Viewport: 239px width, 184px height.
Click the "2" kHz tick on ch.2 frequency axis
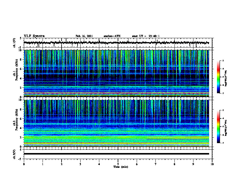tap(21, 137)
